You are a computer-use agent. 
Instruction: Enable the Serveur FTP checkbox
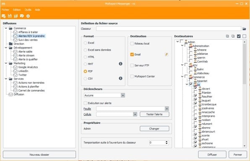point(132,65)
